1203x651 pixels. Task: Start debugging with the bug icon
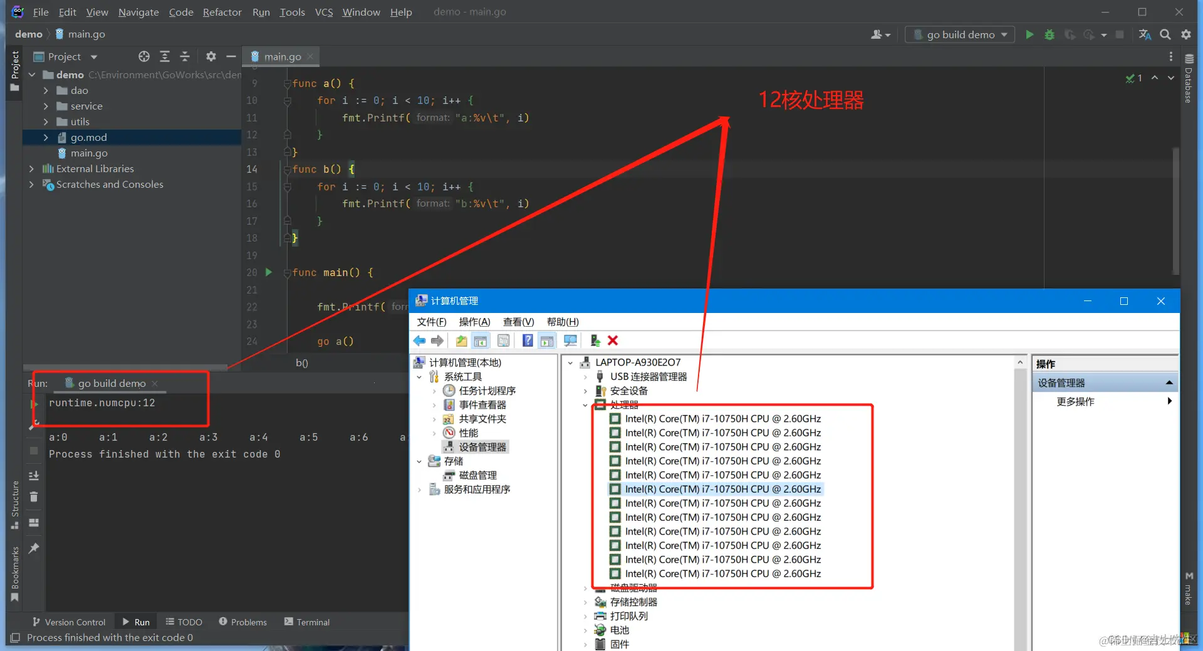1049,34
